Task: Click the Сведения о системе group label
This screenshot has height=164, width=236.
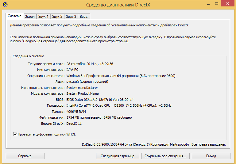Action: tap(28, 56)
